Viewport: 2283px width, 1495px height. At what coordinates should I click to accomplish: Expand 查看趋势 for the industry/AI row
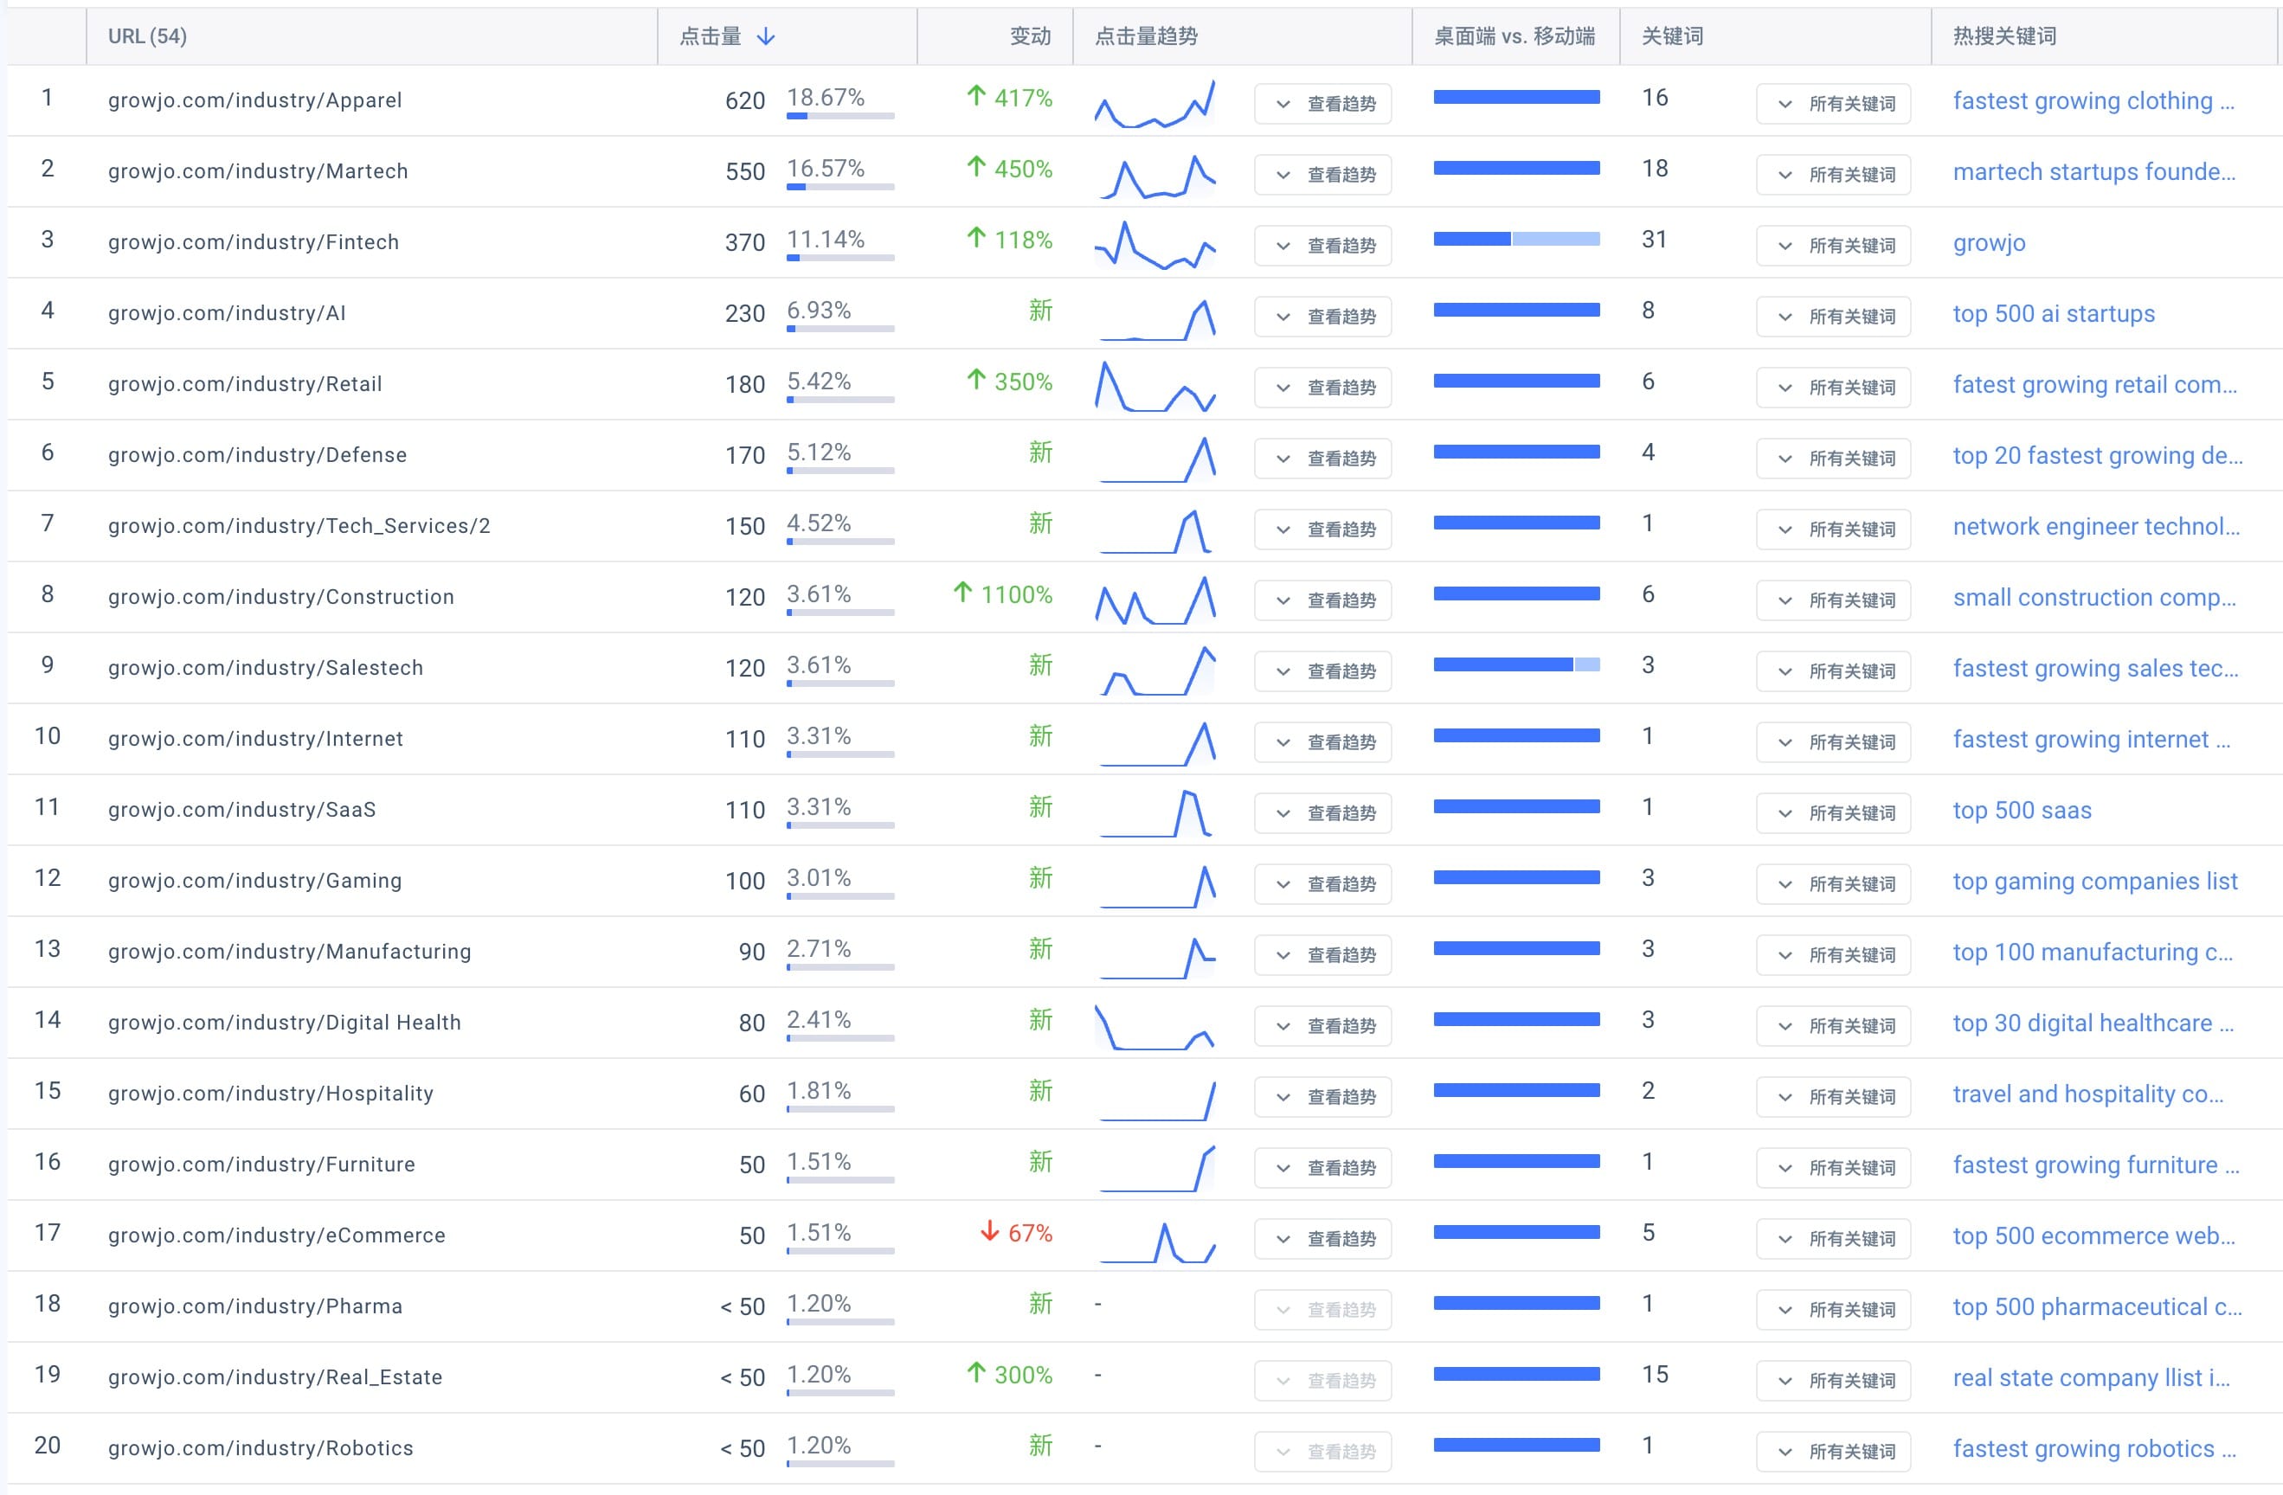point(1322,317)
